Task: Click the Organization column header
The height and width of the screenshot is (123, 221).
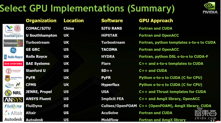Action: click(41, 21)
